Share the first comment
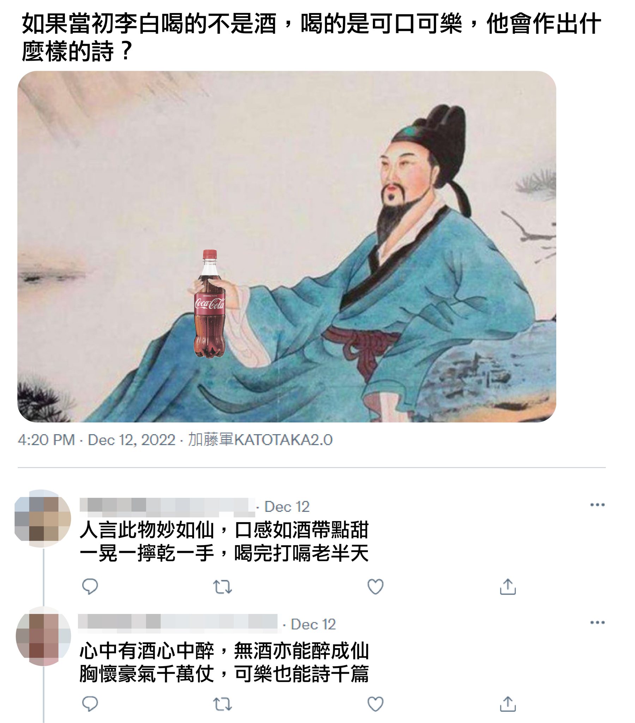The width and height of the screenshot is (635, 723). [508, 586]
